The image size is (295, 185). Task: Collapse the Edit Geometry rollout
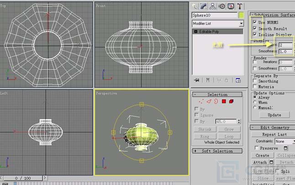point(273,127)
